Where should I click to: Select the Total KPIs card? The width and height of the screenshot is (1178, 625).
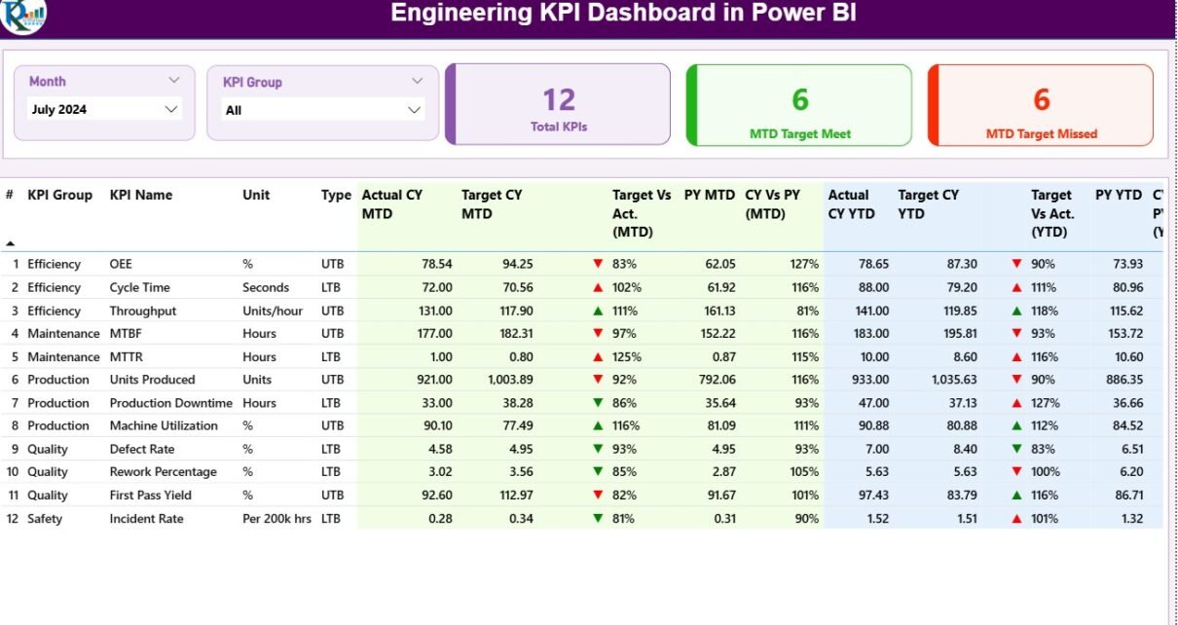click(x=559, y=105)
